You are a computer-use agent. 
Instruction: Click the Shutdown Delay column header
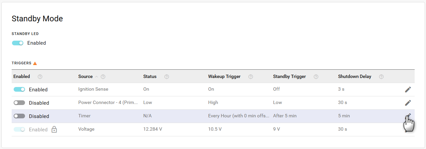point(354,77)
